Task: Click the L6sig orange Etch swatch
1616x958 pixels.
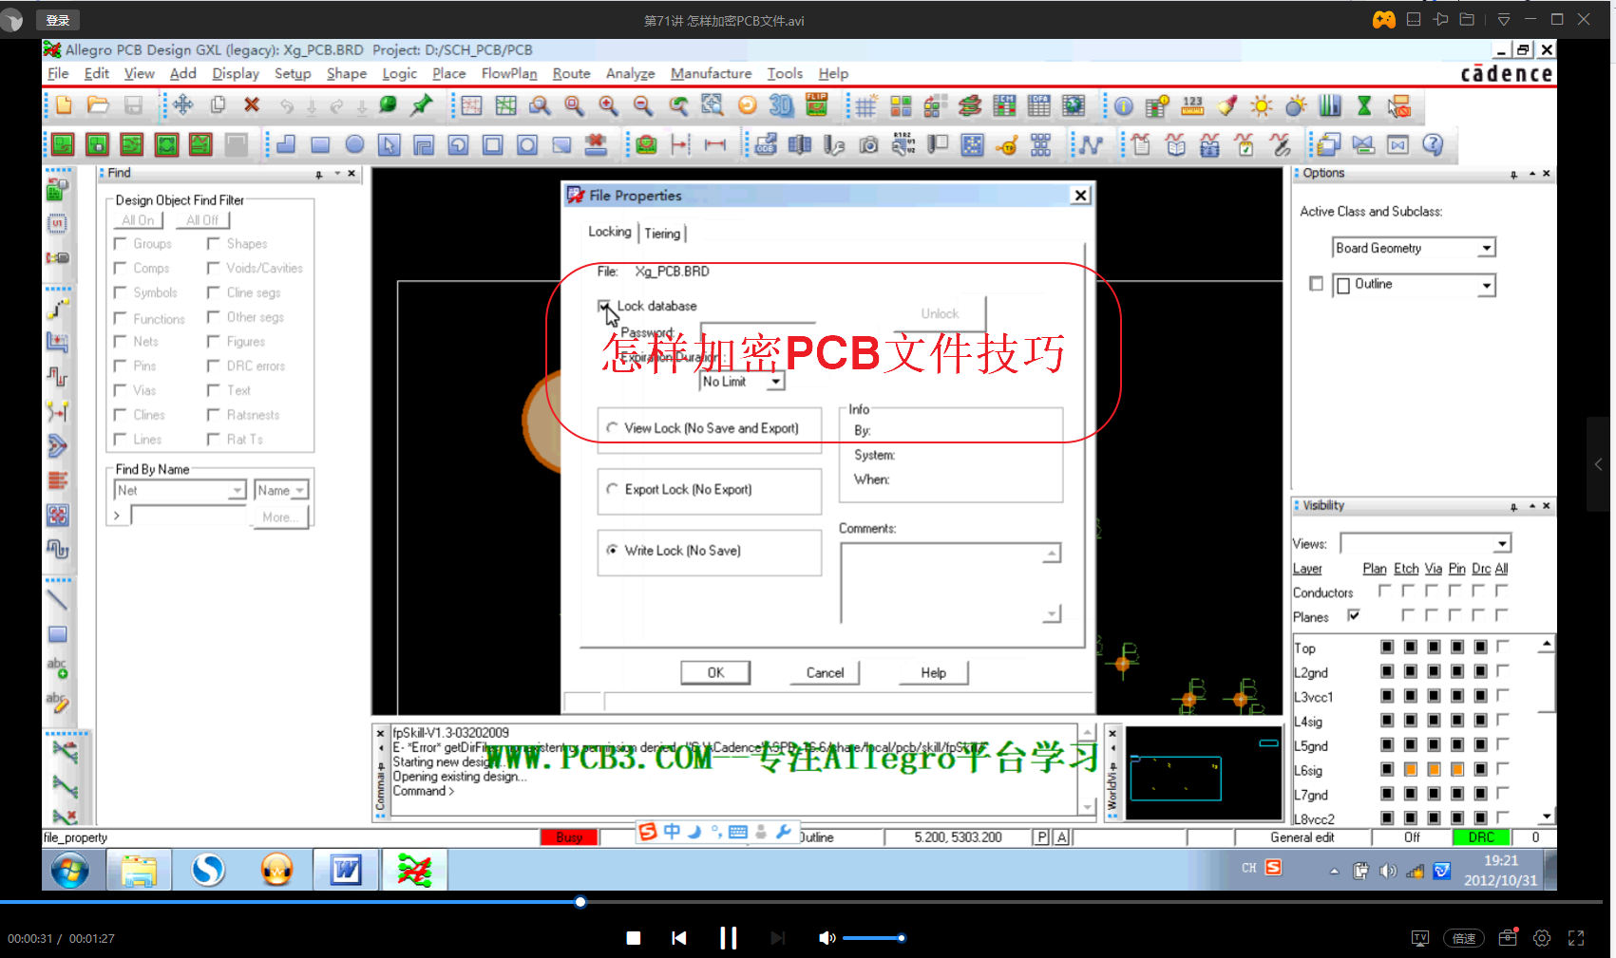Action: click(1410, 769)
